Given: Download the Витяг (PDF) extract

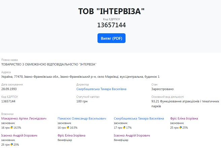Looking at the screenshot, I should click(111, 38).
